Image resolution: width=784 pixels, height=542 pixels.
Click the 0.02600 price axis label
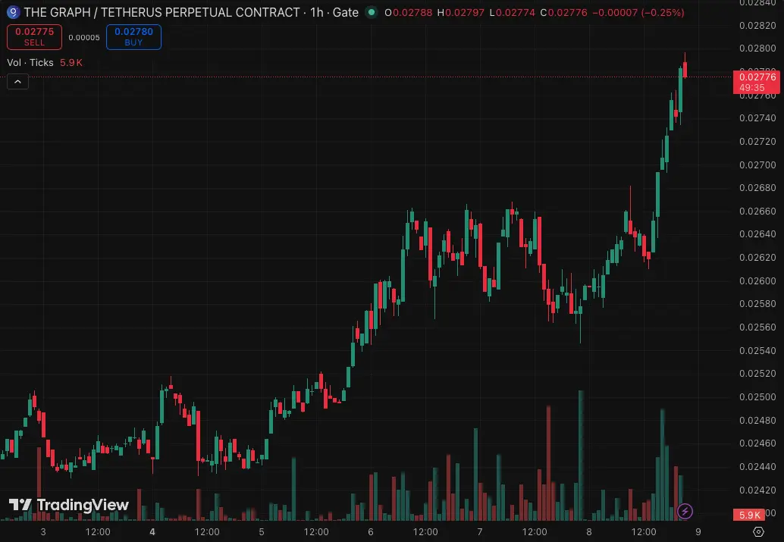[757, 280]
